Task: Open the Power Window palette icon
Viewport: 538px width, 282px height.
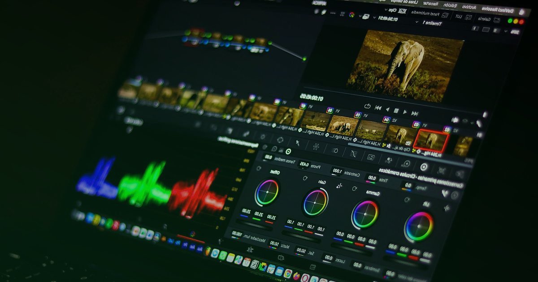Action: pyautogui.click(x=281, y=140)
